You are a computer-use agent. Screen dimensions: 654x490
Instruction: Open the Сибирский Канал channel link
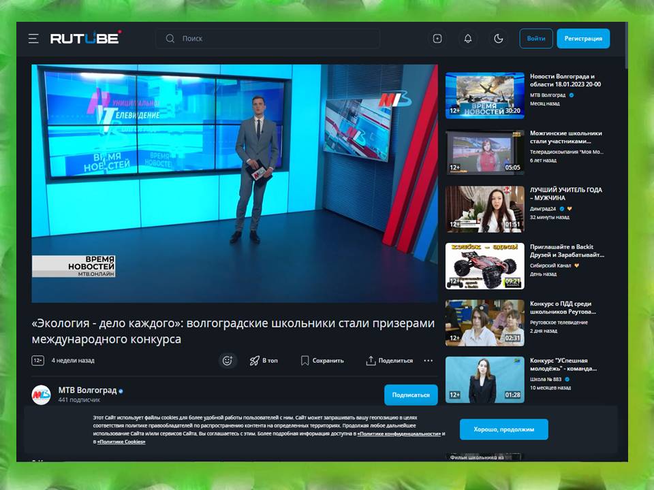(550, 265)
